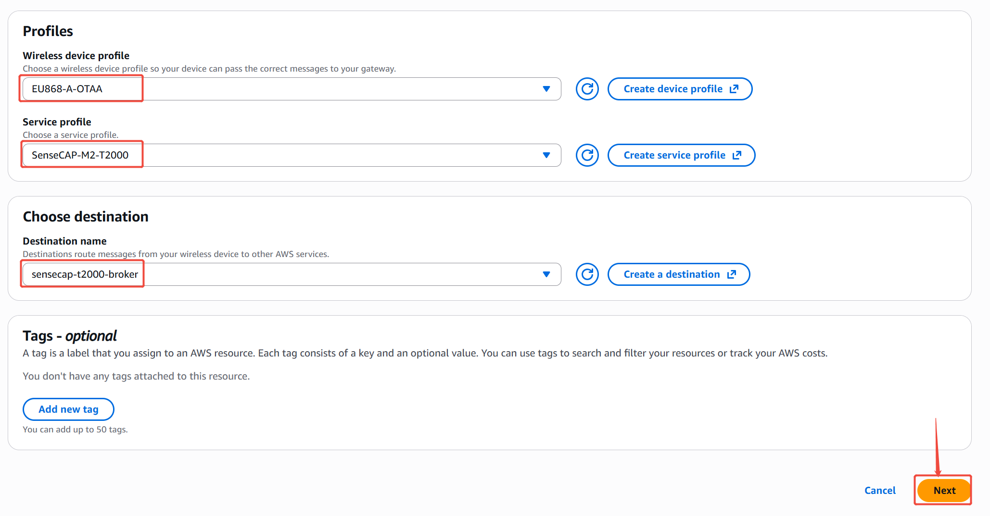Screen dimensions: 990x516
Task: Refresh the service profile list
Action: [587, 155]
